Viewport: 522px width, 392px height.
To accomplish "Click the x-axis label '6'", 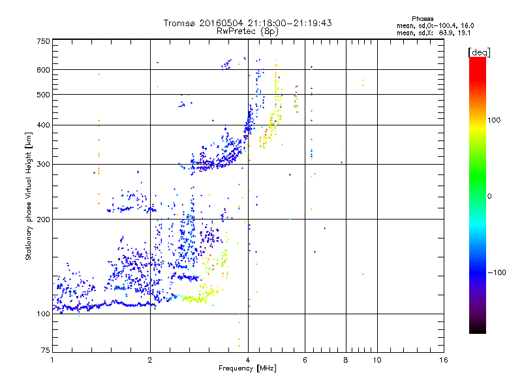I will coord(305,360).
